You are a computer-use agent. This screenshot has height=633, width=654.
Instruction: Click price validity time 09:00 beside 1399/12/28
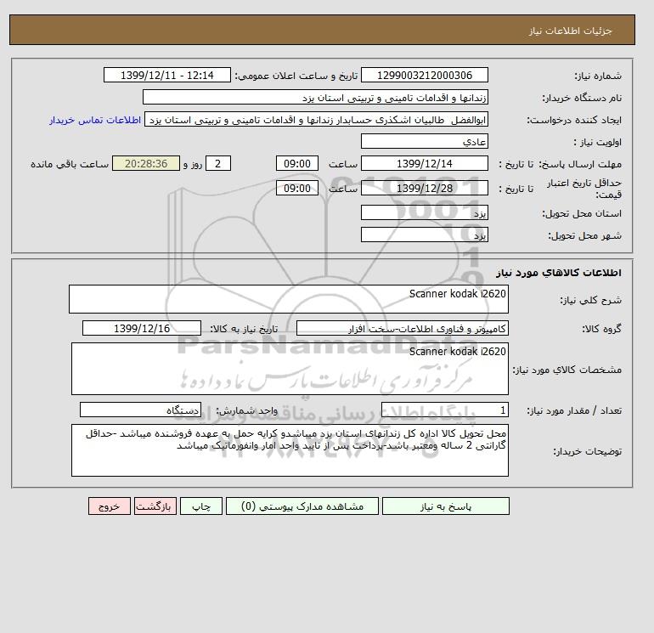[x=297, y=188]
